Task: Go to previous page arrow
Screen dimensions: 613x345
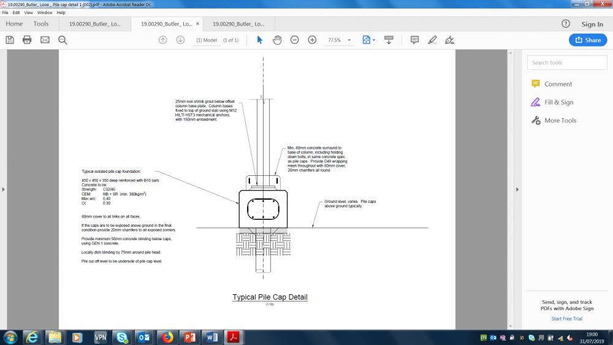Action: click(163, 40)
